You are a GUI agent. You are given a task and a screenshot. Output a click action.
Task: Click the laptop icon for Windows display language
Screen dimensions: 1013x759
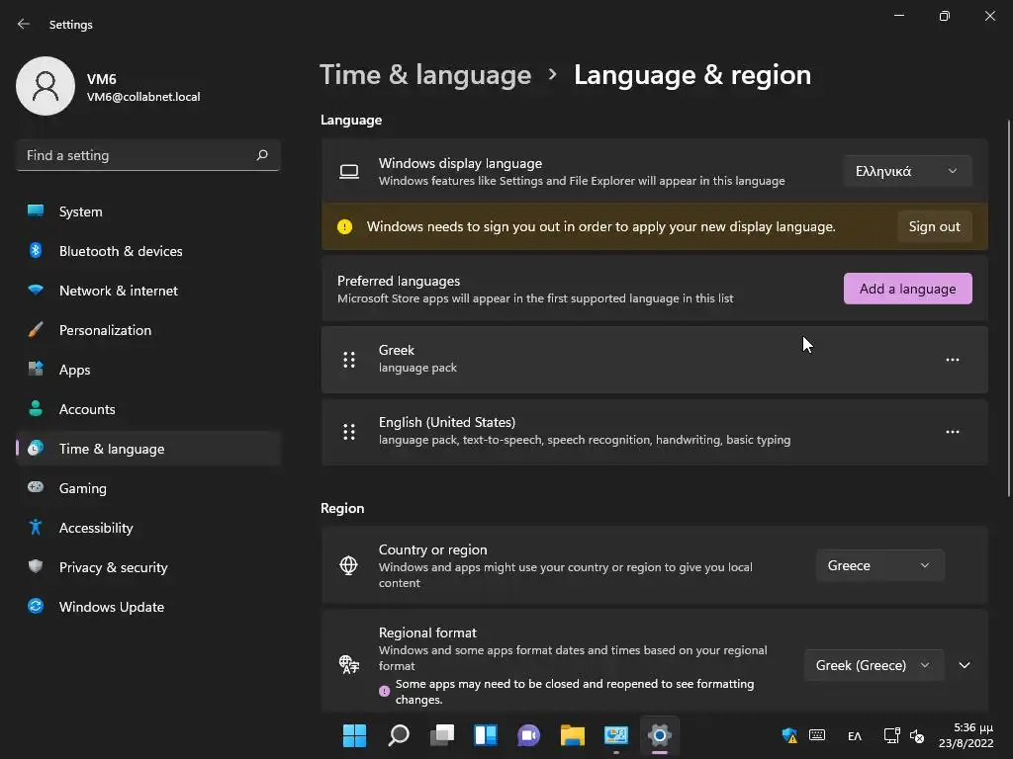click(x=349, y=171)
